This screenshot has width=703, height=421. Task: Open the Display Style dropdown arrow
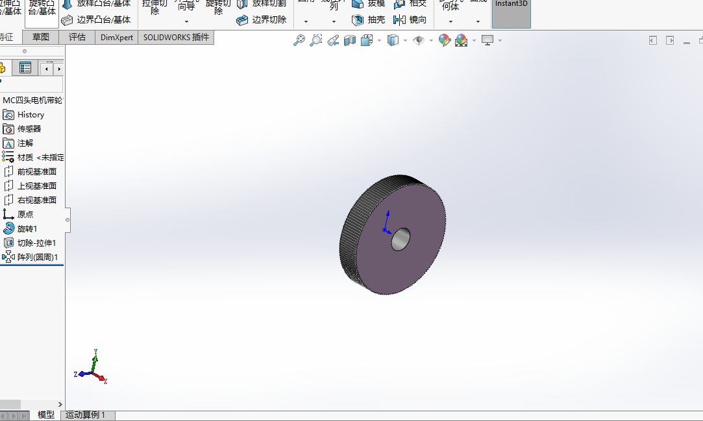(405, 40)
